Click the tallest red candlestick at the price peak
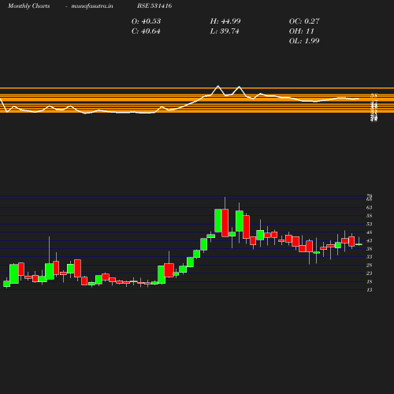Viewport: 394px width, 394px height. (225, 223)
